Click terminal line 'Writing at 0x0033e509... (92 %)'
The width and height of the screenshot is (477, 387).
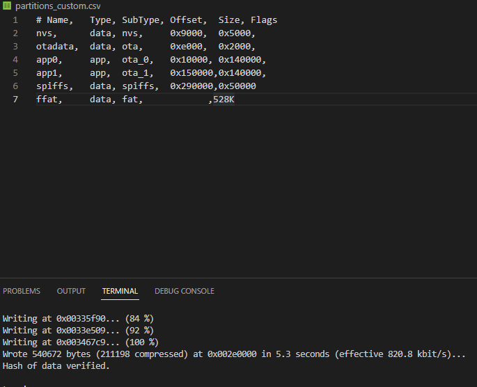(78, 331)
